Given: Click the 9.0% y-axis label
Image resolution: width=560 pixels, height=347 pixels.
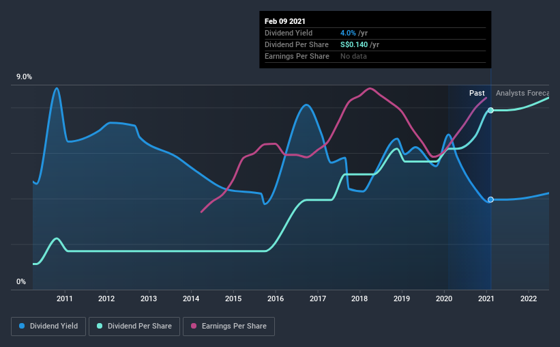Looking at the screenshot, I should 24,77.
